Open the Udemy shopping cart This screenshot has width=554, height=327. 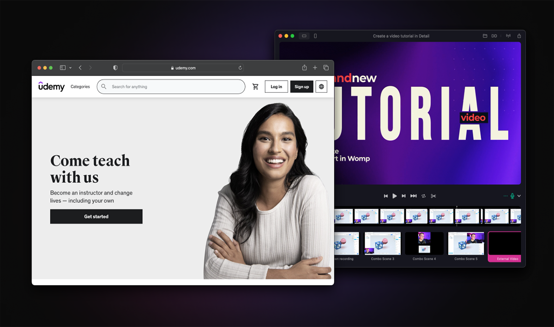click(x=255, y=87)
